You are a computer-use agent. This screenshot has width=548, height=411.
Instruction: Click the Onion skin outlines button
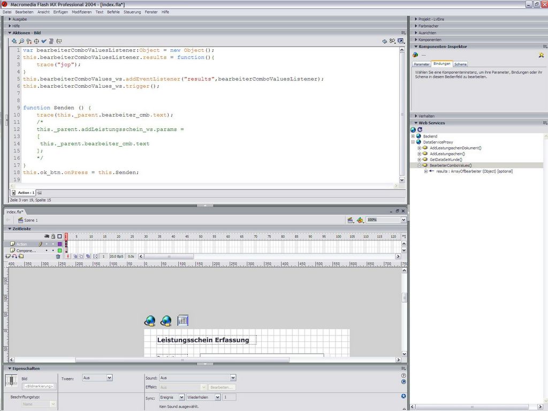coord(81,256)
